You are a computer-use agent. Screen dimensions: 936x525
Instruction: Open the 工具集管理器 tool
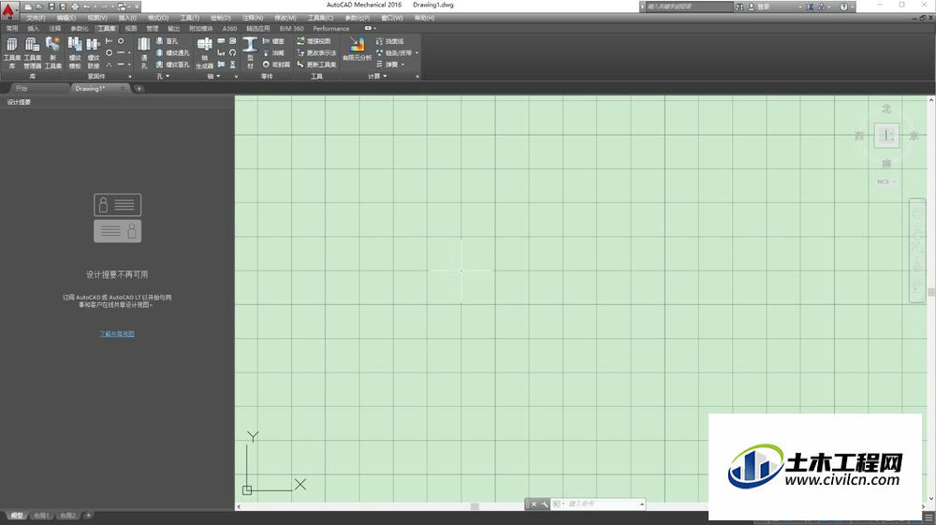(32, 51)
